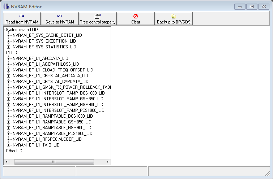The height and width of the screenshot is (179, 273).
Task: Select NVRAM_EF_L1_INTERSLOT_RAMP_DCS1800_LID label
Action: pyautogui.click(x=59, y=93)
